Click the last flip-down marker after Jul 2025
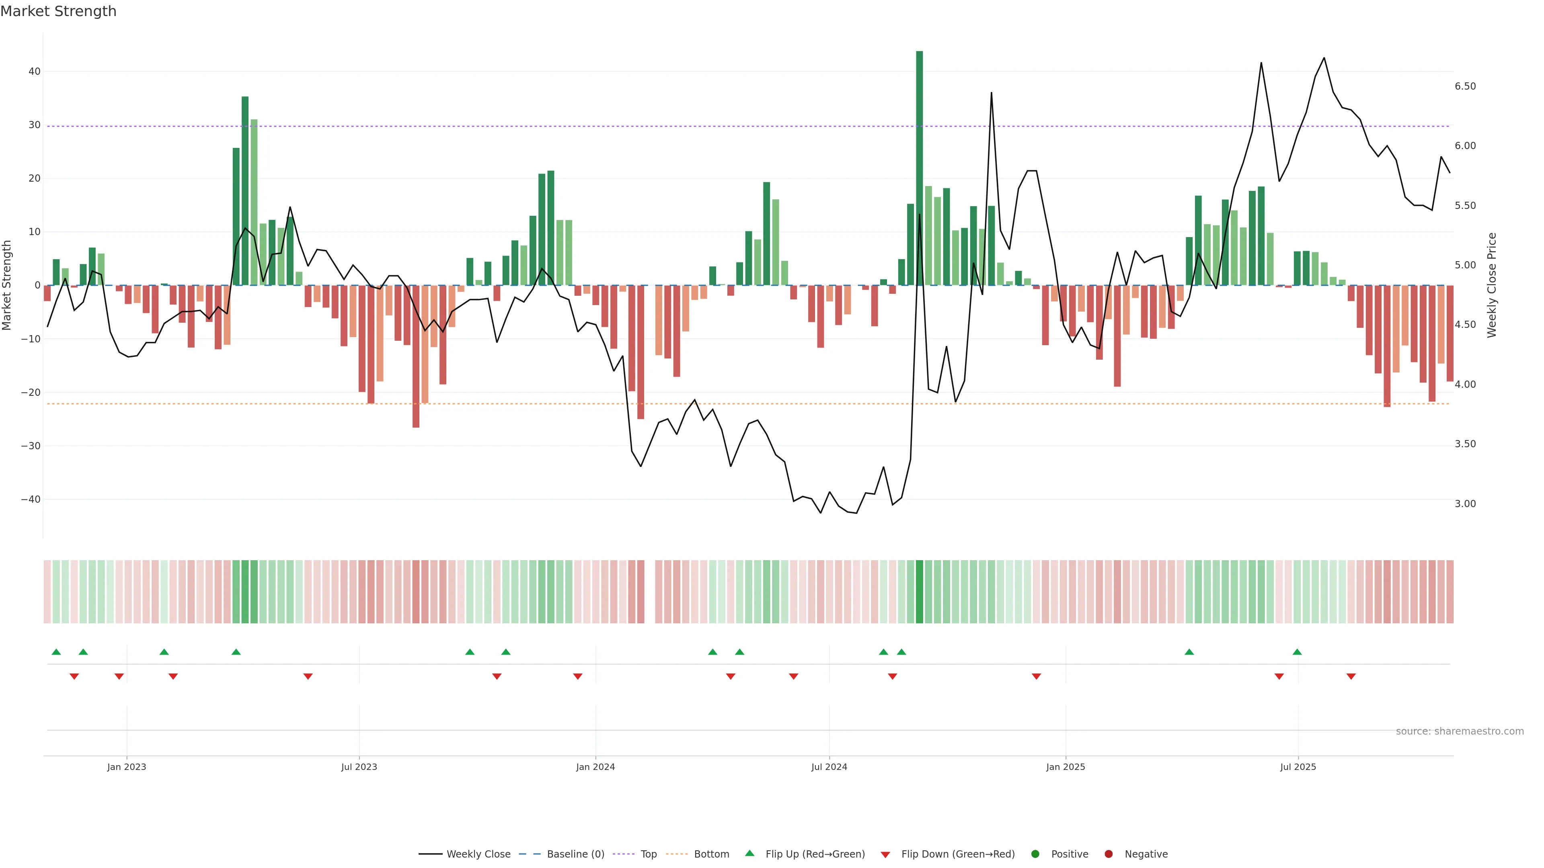This screenshot has width=1544, height=868. [x=1351, y=676]
